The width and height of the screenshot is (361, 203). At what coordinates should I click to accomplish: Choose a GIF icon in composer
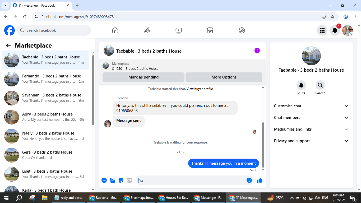click(129, 180)
